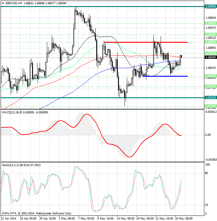Select the 1.68700 green level label
This screenshot has width=217, height=221.
(211, 53)
